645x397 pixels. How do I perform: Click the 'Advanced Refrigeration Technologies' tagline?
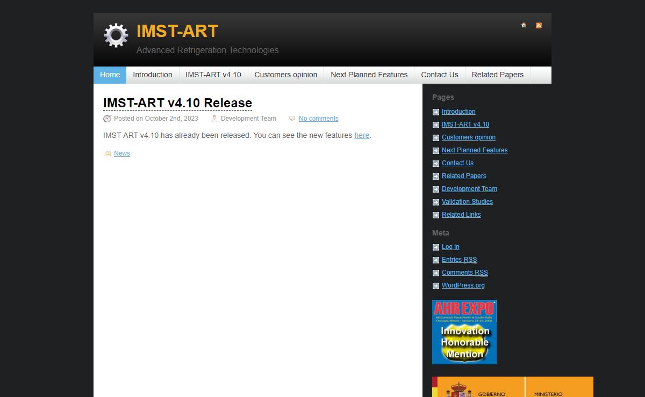[207, 50]
